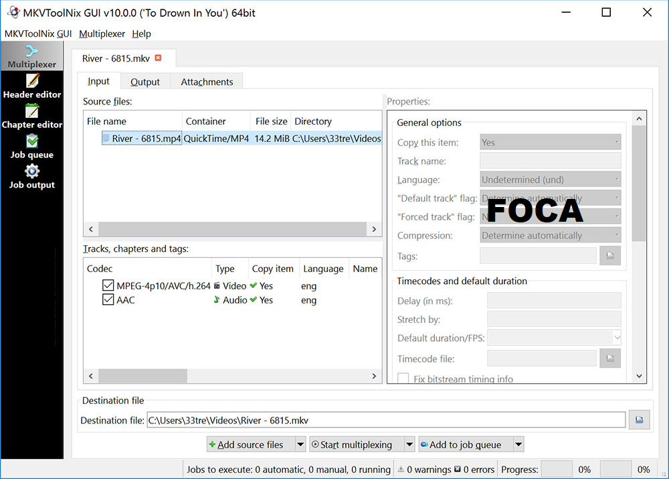
Task: Open the Multiplexer menu
Action: (x=102, y=33)
